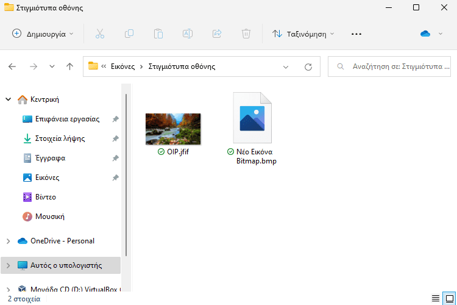Click the OneDrive cloud status icon
This screenshot has height=305, width=457.
pyautogui.click(x=425, y=34)
